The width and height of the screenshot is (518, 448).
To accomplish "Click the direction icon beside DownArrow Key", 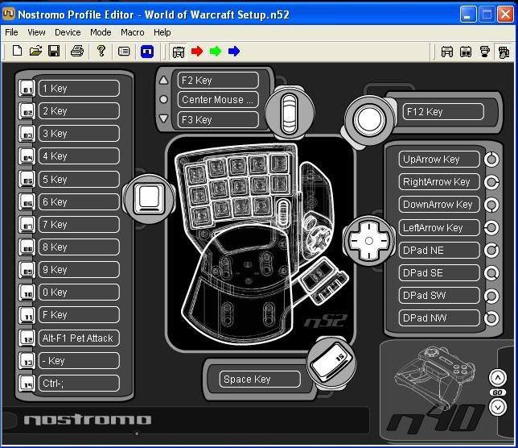I will (491, 205).
